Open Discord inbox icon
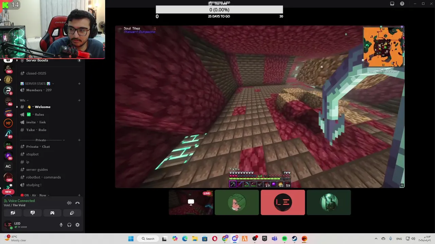The image size is (435, 244). click(x=392, y=4)
